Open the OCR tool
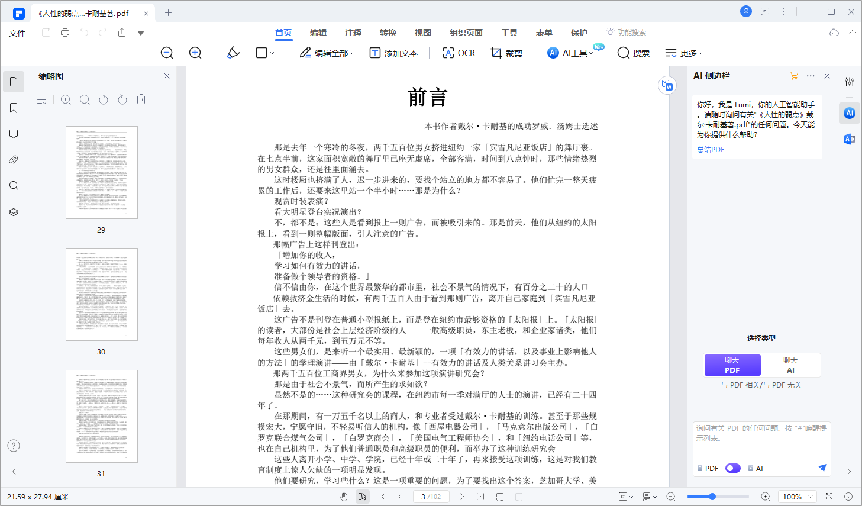Viewport: 862px width, 506px height. pyautogui.click(x=459, y=53)
